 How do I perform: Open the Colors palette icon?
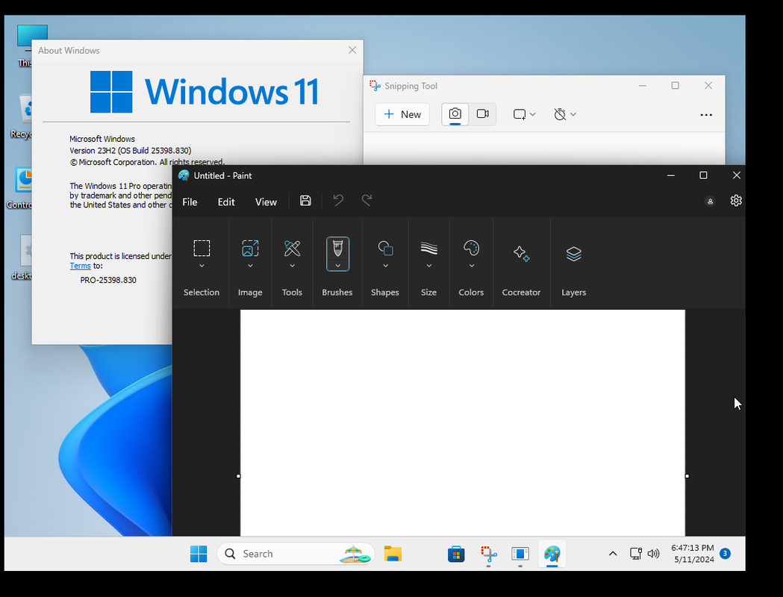[471, 248]
